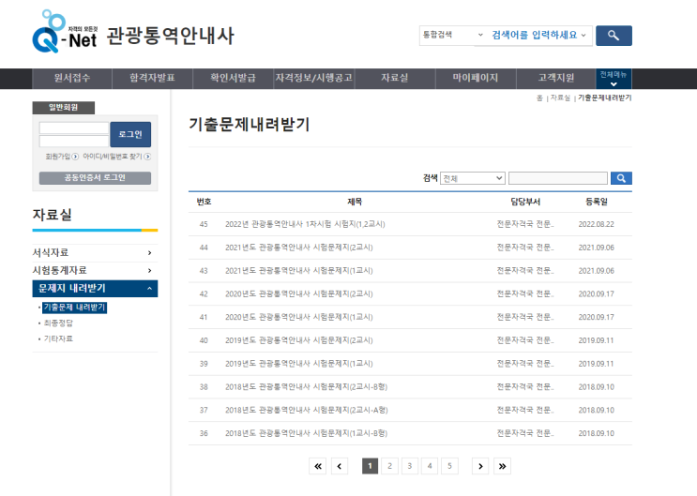Click the user ID input field
The image size is (697, 496).
point(74,128)
